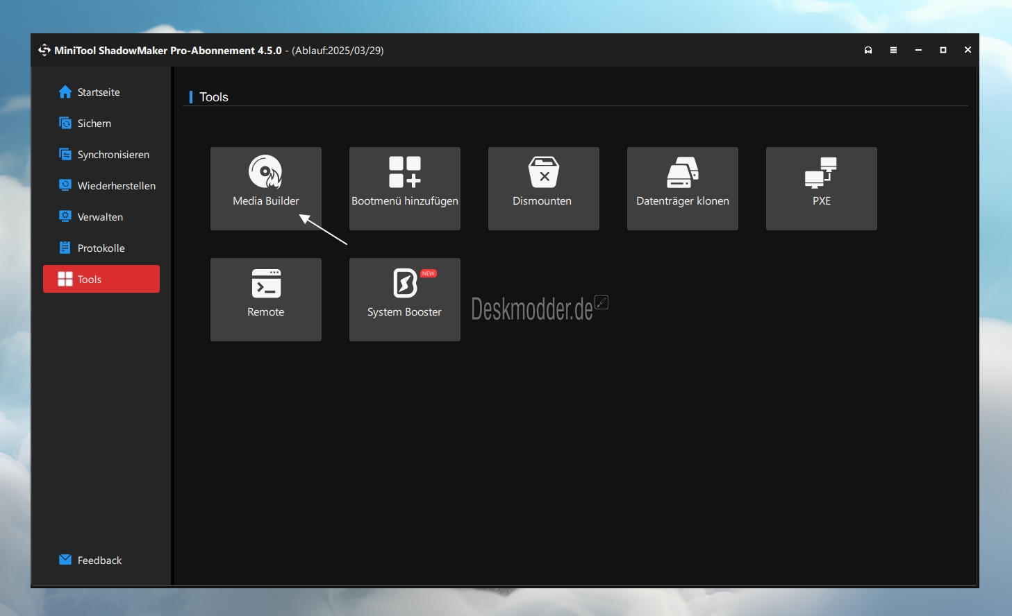Maximize the ShadowMaker window

943,50
